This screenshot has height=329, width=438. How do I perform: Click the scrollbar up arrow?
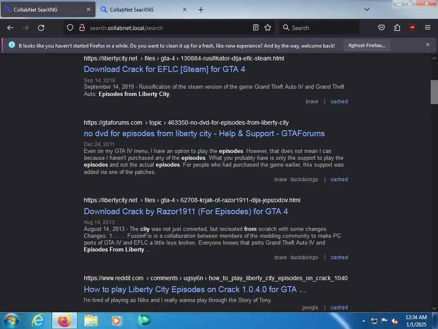click(x=434, y=58)
